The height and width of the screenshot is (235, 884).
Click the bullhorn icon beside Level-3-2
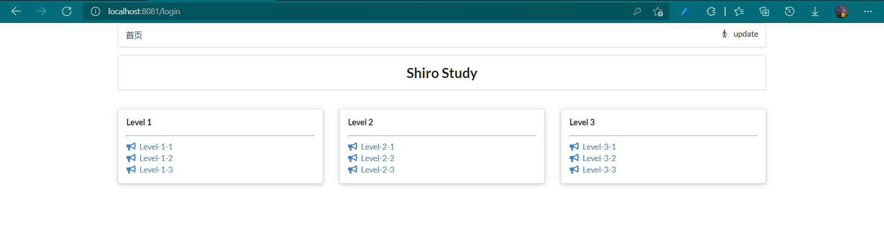574,158
